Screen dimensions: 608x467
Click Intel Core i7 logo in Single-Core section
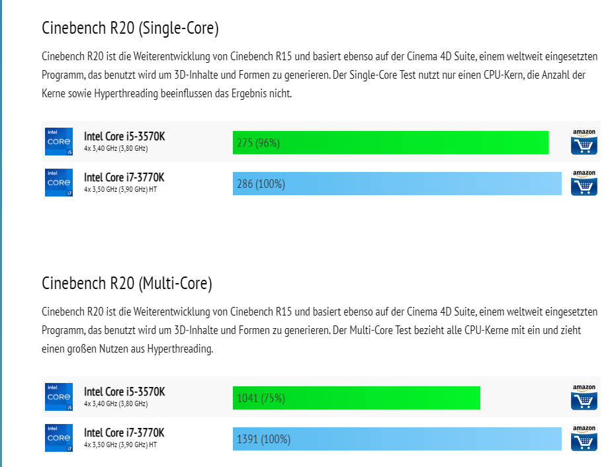tap(59, 183)
